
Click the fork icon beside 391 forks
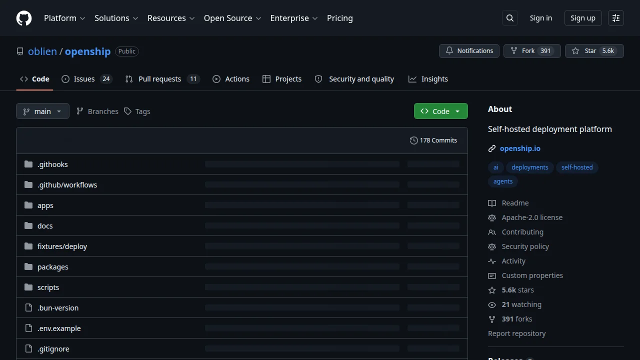tap(492, 319)
